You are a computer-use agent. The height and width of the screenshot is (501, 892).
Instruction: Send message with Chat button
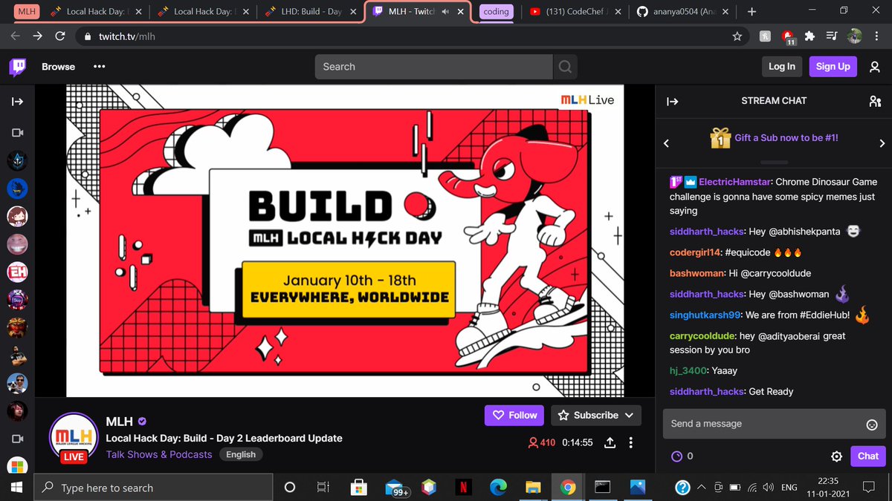coord(867,456)
